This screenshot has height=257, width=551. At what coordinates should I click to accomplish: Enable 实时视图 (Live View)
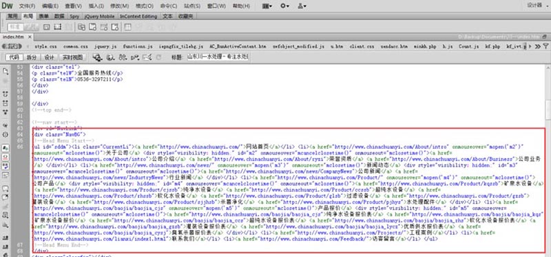pyautogui.click(x=72, y=57)
